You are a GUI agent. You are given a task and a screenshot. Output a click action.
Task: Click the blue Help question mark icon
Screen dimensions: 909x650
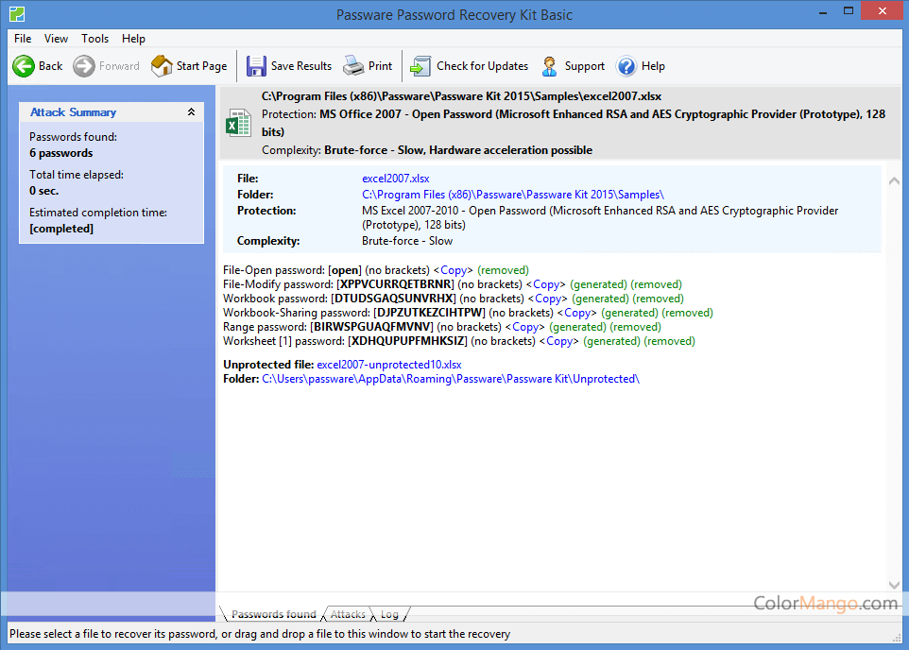[626, 66]
